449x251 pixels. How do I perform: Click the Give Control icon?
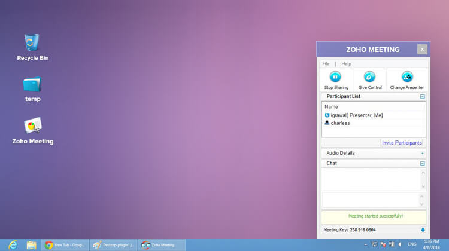[x=370, y=76]
